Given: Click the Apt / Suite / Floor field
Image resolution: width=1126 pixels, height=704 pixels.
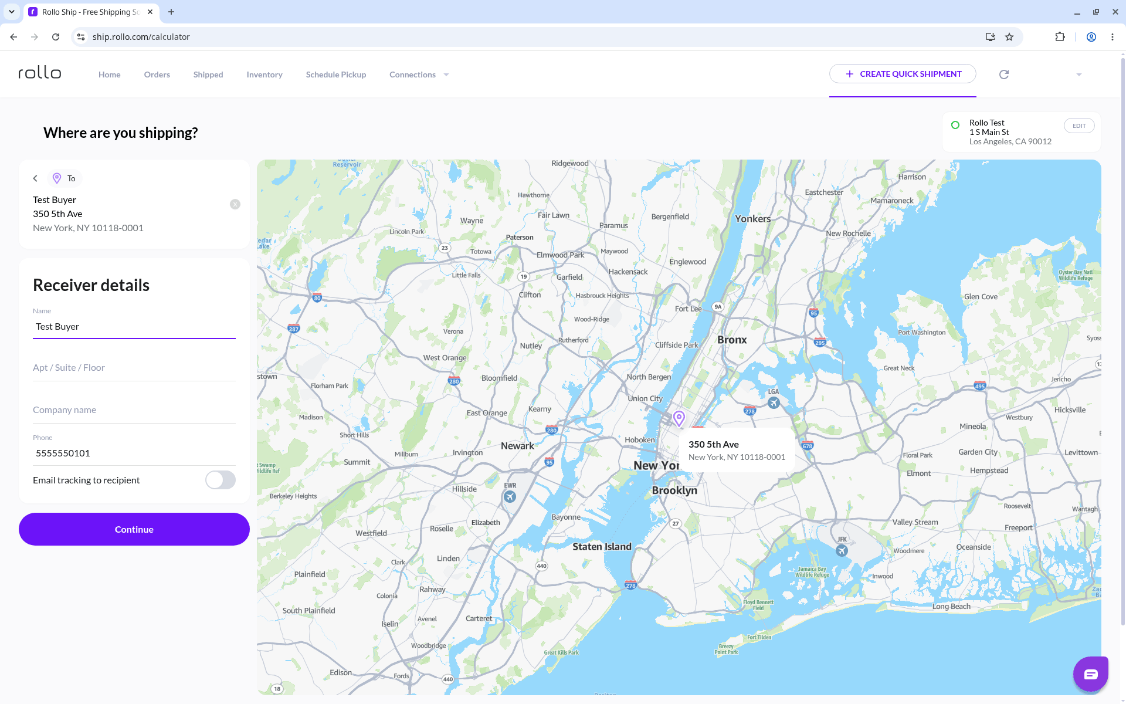Looking at the screenshot, I should [x=134, y=368].
